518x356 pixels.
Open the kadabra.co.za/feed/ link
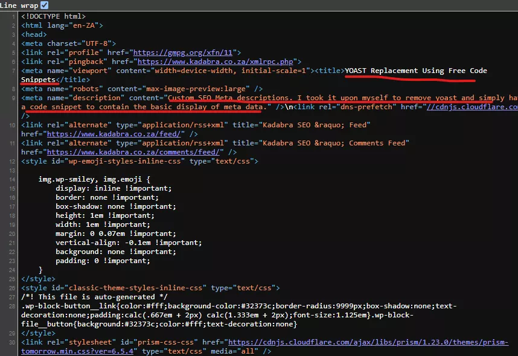pyautogui.click(x=114, y=134)
